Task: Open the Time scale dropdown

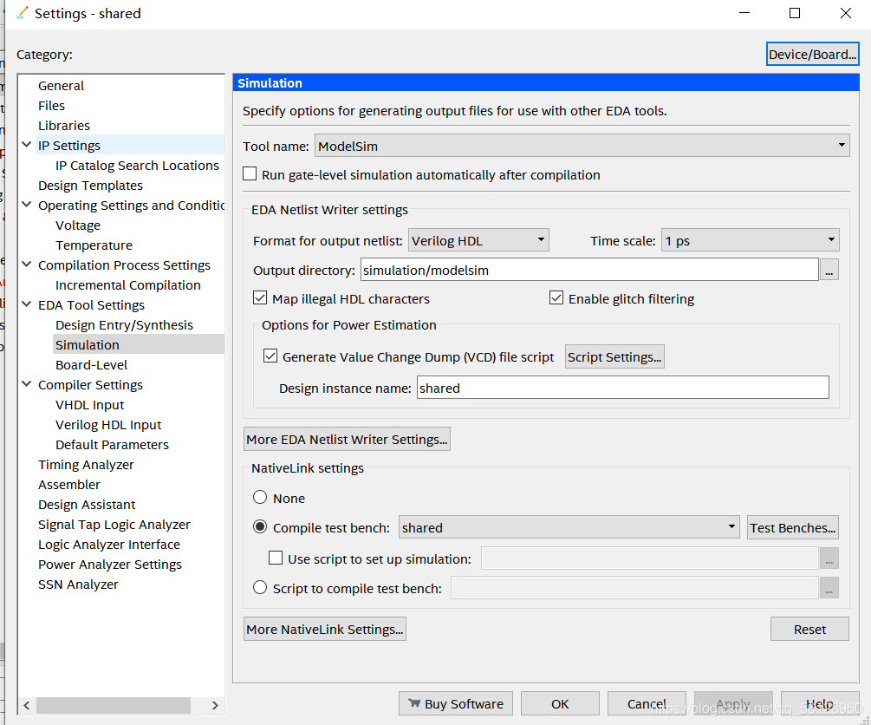Action: point(750,240)
